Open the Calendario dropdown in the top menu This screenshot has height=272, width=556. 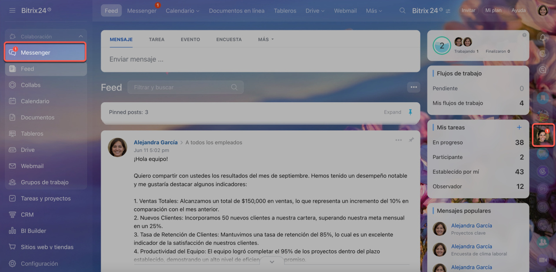coord(182,11)
